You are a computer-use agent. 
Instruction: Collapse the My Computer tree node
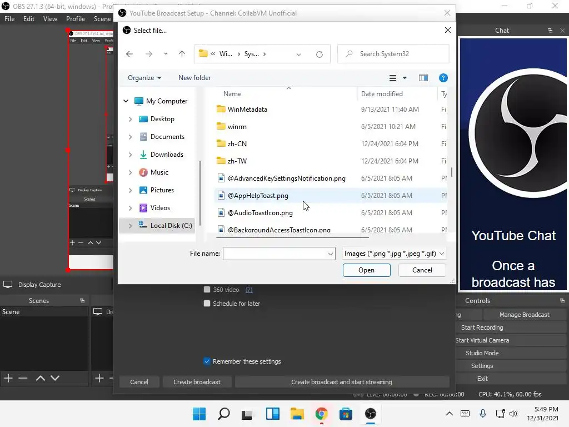tap(126, 101)
